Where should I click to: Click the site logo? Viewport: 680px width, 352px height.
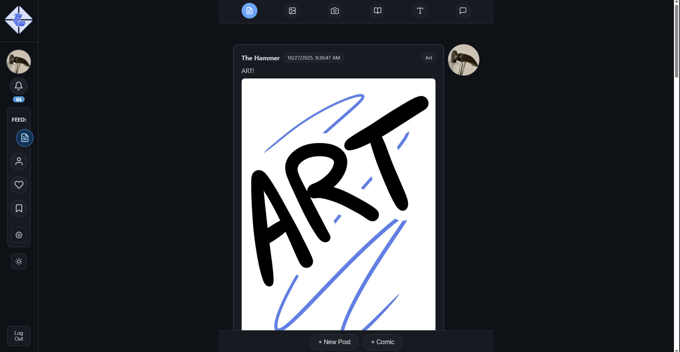(19, 20)
